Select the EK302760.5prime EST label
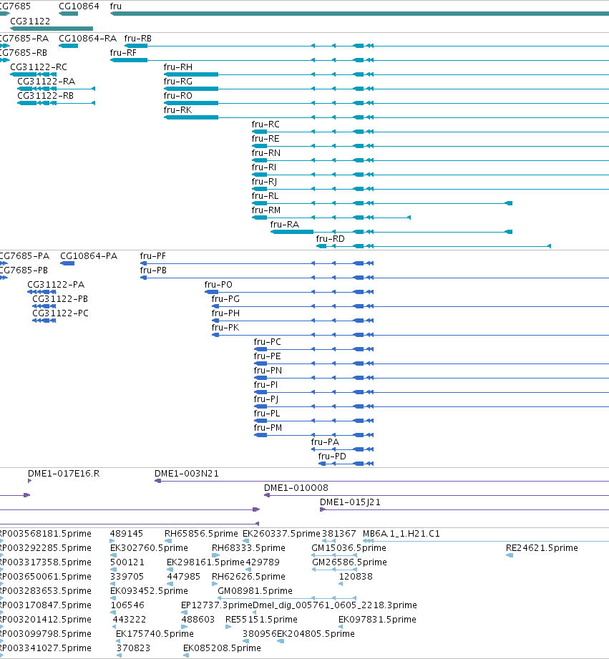Viewport: 609px width, 659px height. 149,548
